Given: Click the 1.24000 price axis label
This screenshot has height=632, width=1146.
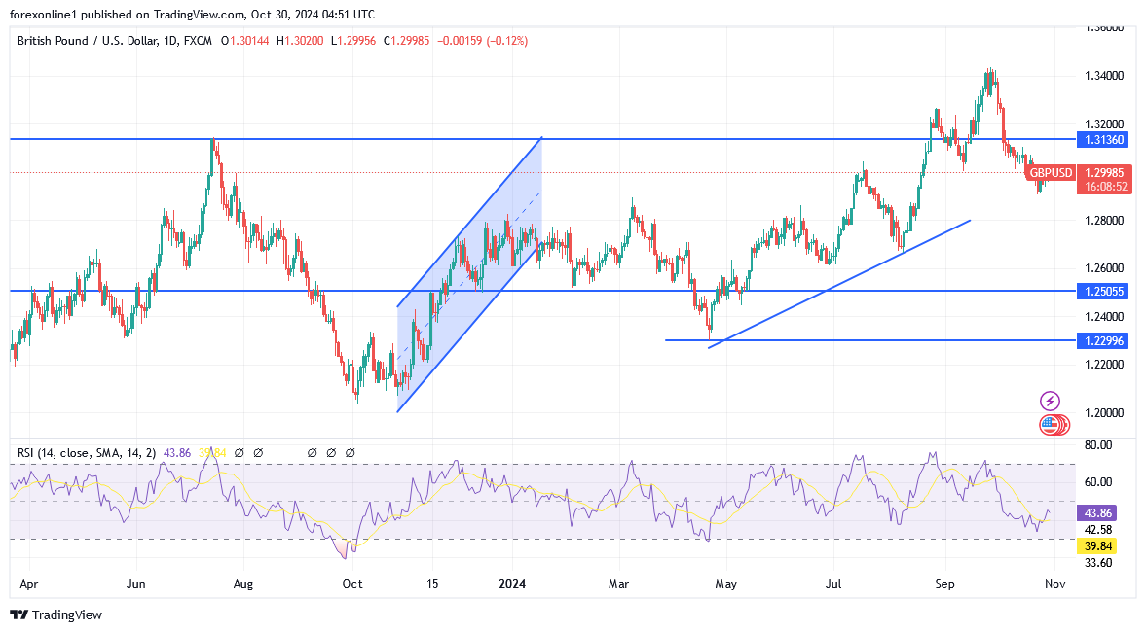Looking at the screenshot, I should tap(1103, 317).
